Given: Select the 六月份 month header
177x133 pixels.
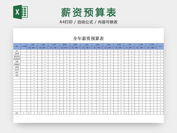Looking at the screenshot, I should pos(86,45).
